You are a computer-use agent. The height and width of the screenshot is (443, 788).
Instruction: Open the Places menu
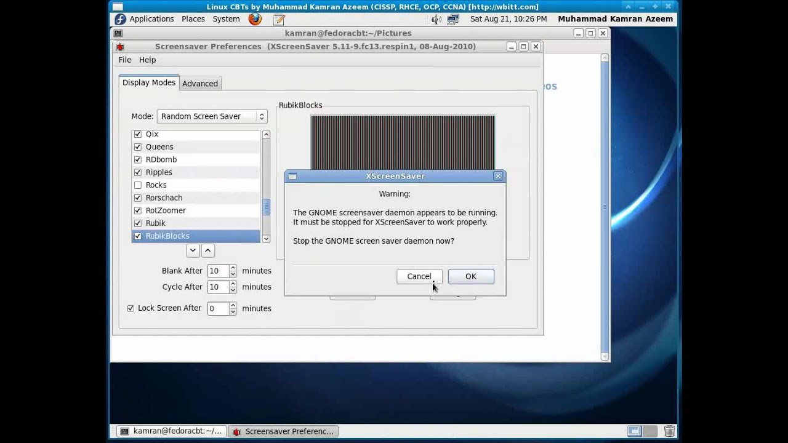(193, 19)
